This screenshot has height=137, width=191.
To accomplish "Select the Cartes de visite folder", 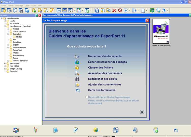I will (x=19, y=31).
